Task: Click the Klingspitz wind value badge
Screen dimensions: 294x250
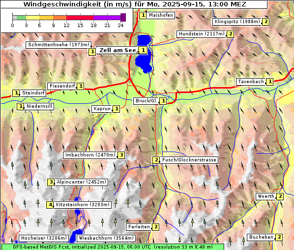Action: pyautogui.click(x=266, y=22)
